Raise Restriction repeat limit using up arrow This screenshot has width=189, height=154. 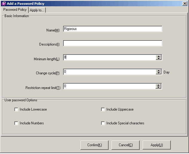[158, 85]
